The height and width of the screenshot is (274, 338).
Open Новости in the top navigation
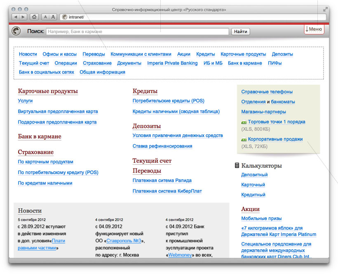[x=28, y=54]
